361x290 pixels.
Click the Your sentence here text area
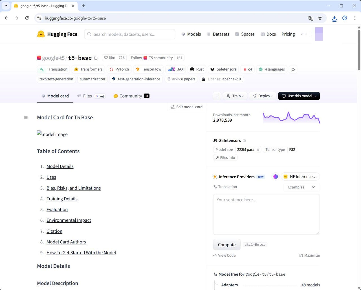coord(267,214)
